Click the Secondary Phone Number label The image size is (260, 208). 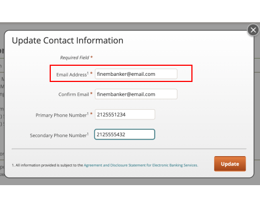(59, 135)
